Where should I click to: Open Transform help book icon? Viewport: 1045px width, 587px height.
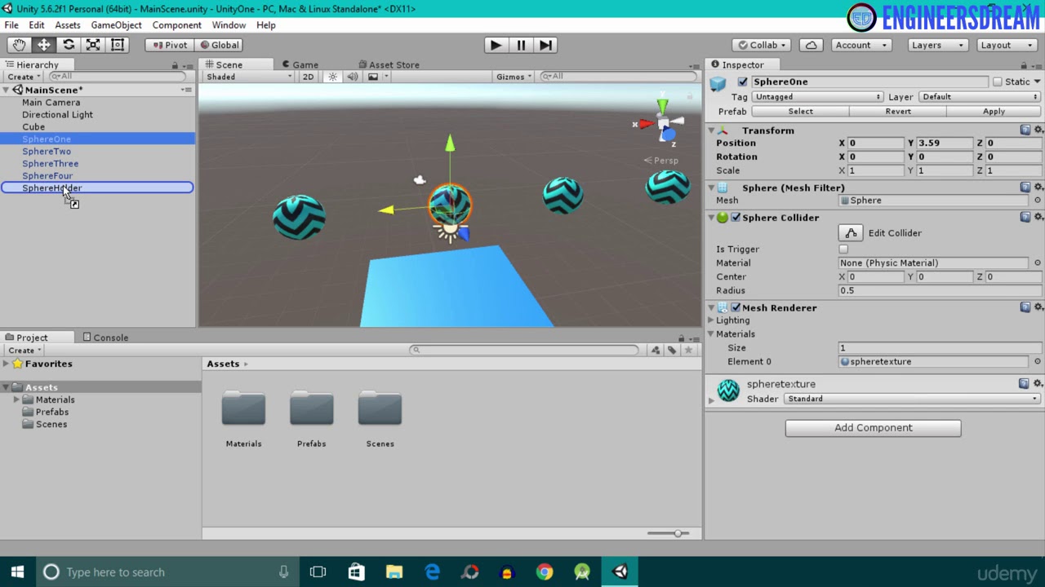pos(1025,130)
